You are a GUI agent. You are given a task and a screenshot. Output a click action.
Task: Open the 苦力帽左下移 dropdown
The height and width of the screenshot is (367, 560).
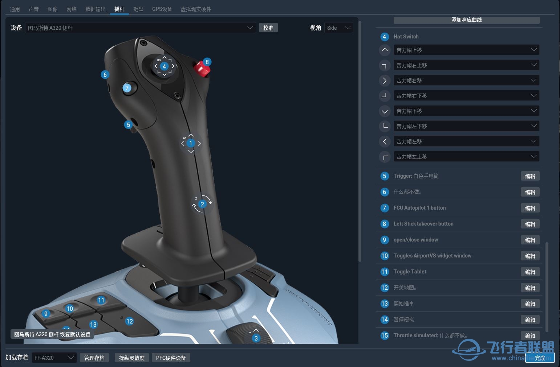pos(466,126)
